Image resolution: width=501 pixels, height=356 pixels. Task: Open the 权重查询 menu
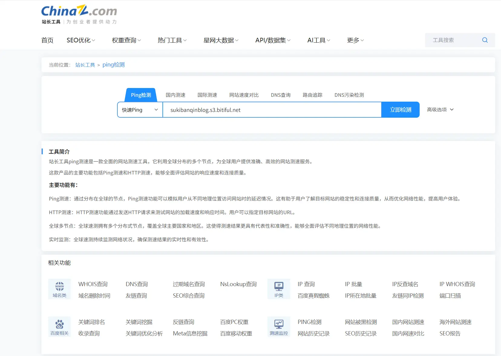click(x=126, y=40)
